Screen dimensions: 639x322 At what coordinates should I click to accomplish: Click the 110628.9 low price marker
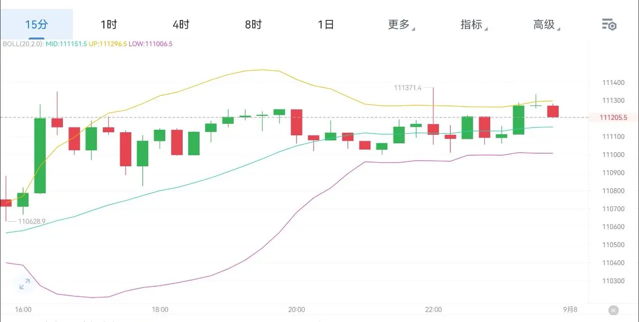click(32, 221)
